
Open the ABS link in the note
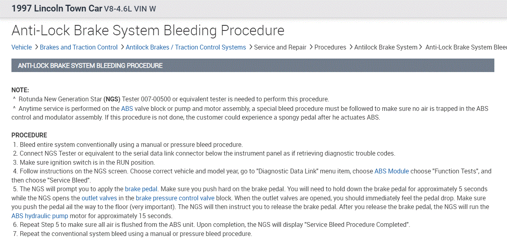127,108
